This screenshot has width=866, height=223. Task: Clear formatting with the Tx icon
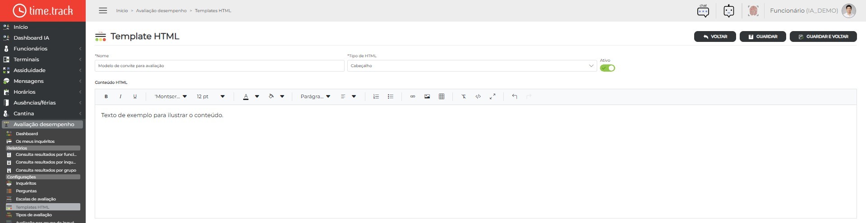tap(464, 96)
